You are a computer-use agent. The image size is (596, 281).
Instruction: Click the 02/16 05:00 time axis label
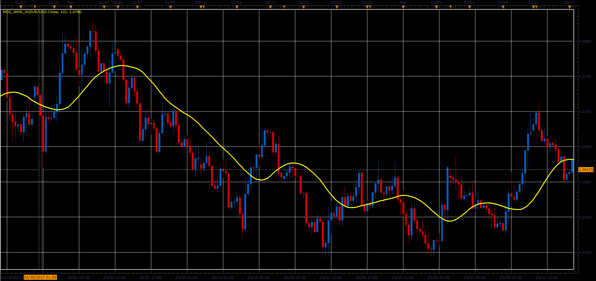pos(259,278)
